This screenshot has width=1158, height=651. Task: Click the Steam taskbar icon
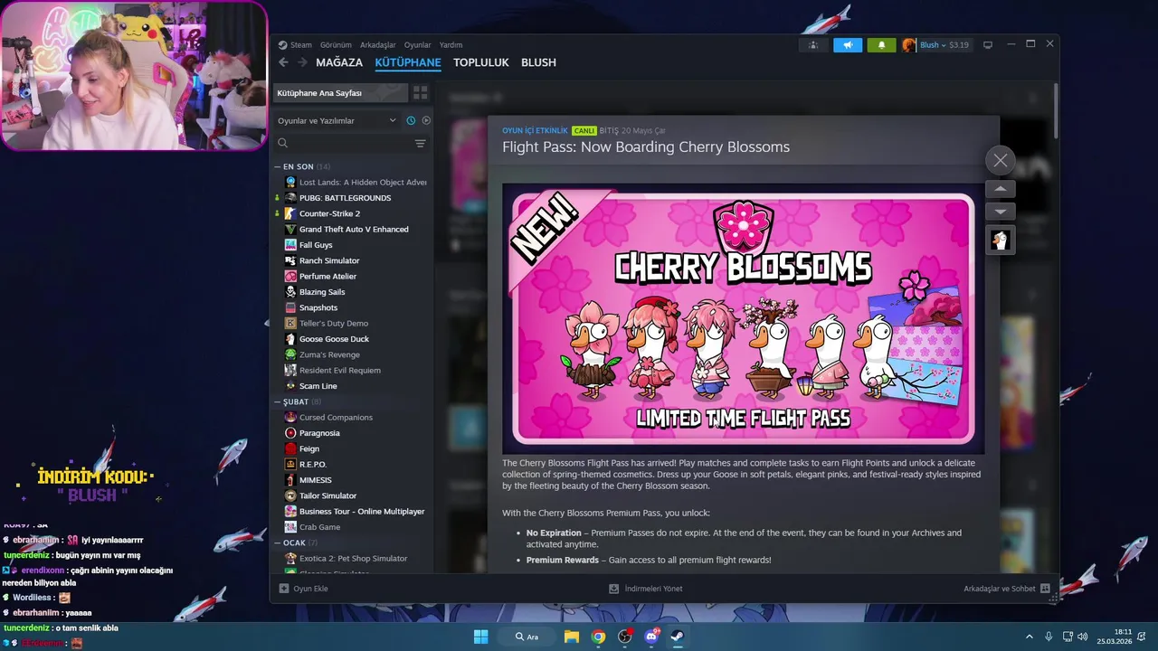click(x=677, y=637)
